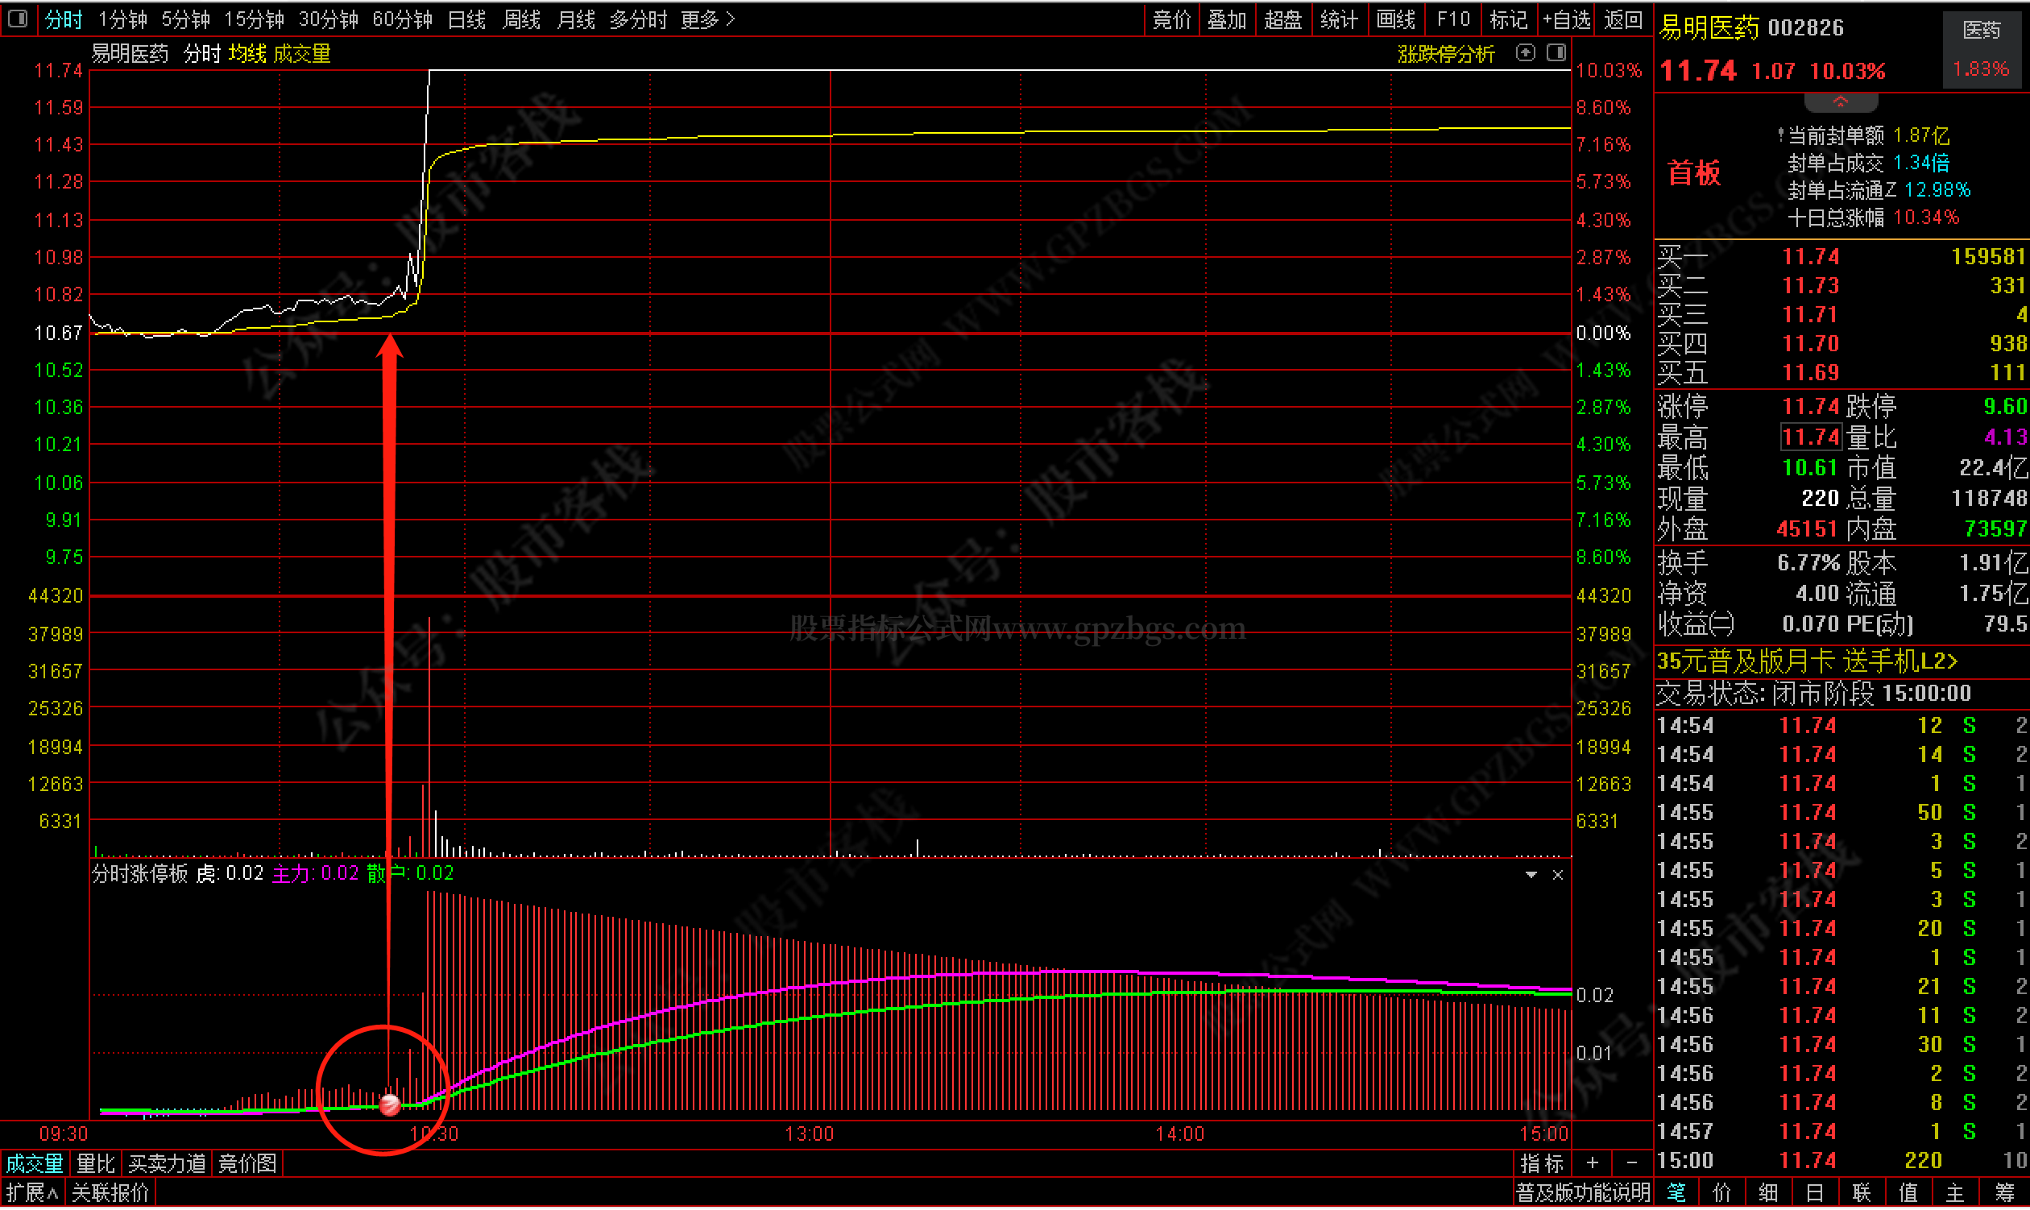Click the 返回 back button

pos(1622,19)
